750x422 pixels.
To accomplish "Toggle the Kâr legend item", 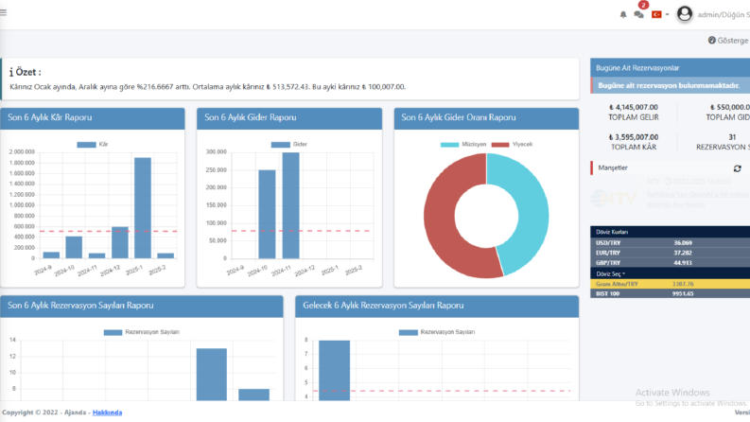I will pos(93,145).
